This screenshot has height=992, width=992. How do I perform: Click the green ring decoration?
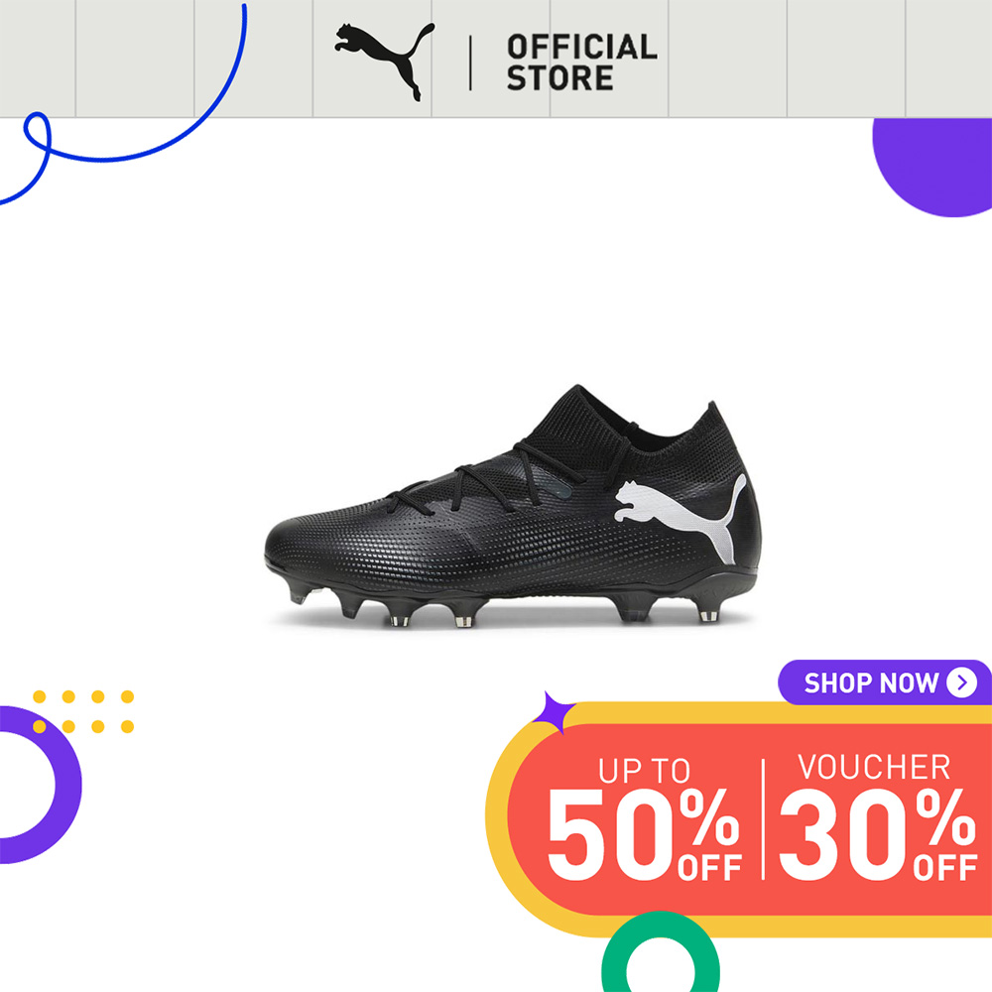click(x=660, y=952)
